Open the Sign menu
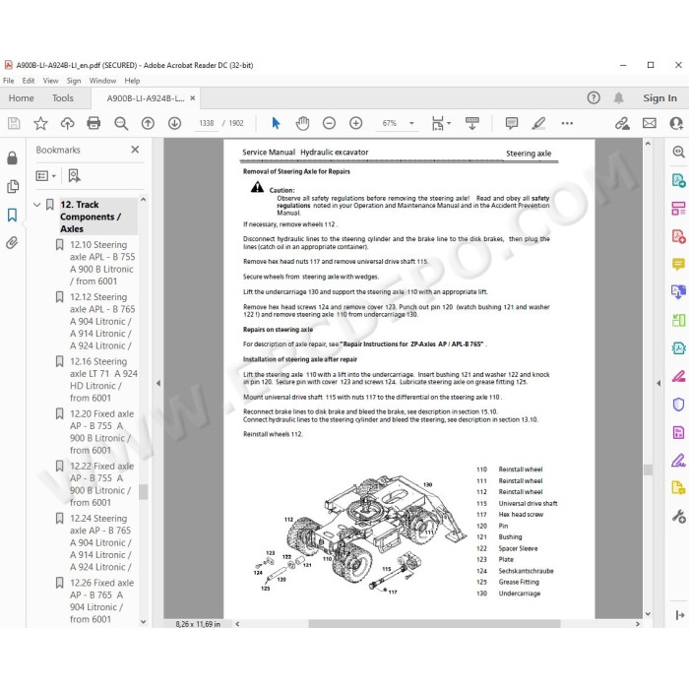The image size is (689, 689). coord(74,81)
